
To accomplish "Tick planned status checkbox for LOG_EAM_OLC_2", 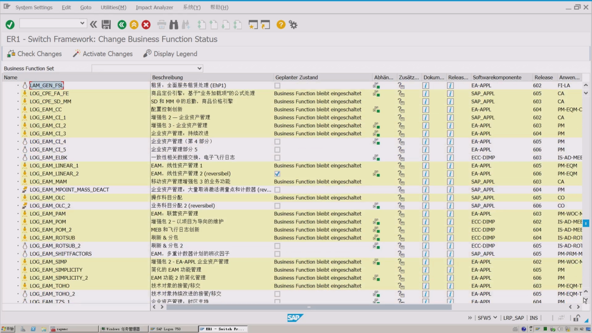I will (277, 206).
